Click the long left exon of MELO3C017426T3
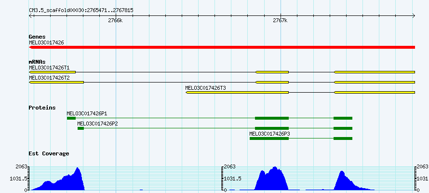The height and width of the screenshot is (193, 429). pyautogui.click(x=237, y=92)
